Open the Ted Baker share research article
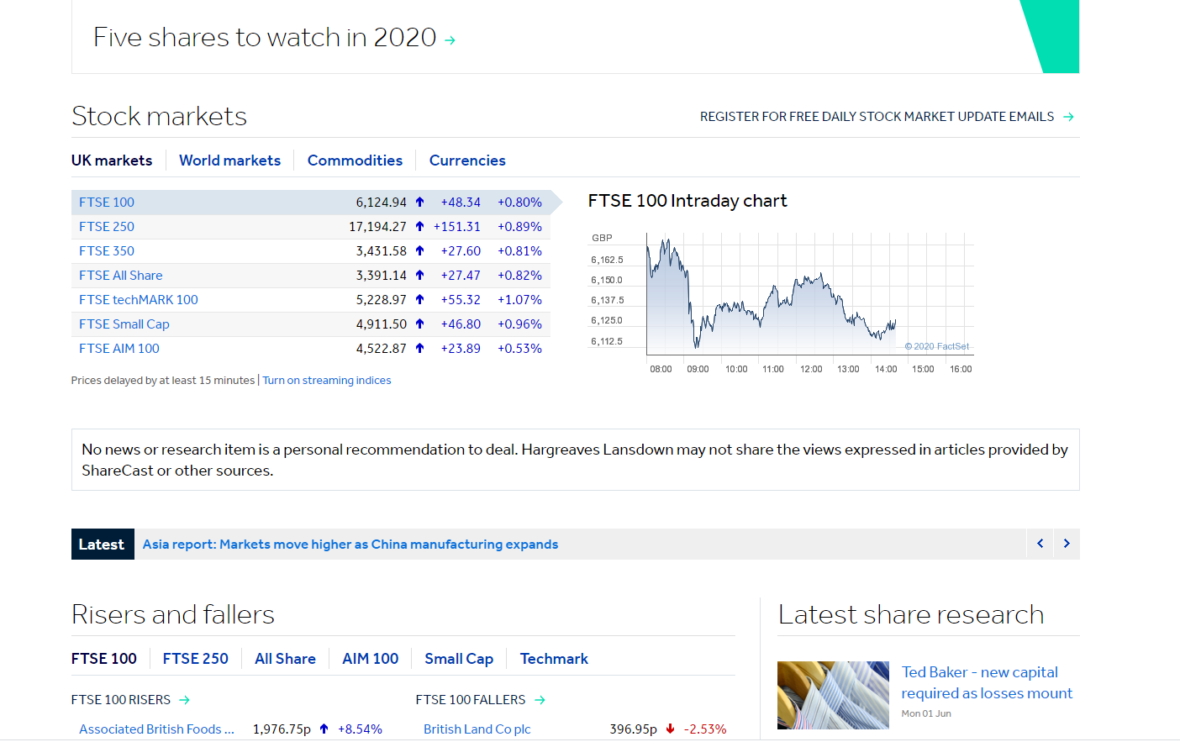This screenshot has width=1180, height=742. click(x=987, y=682)
